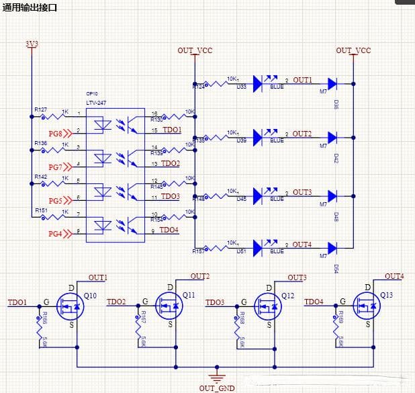
Task: Click the Q13 designator text
Action: [387, 295]
